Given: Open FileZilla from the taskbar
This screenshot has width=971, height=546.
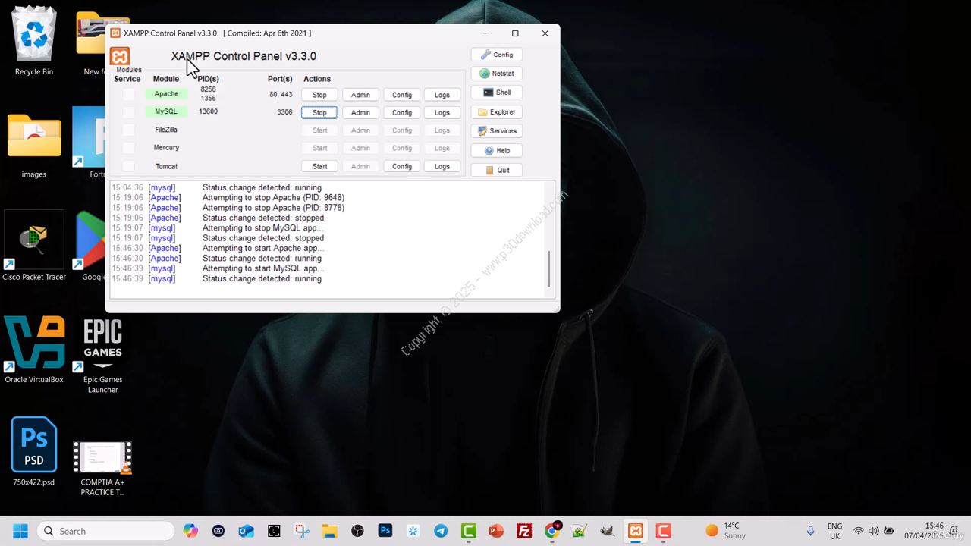Looking at the screenshot, I should coord(524,531).
